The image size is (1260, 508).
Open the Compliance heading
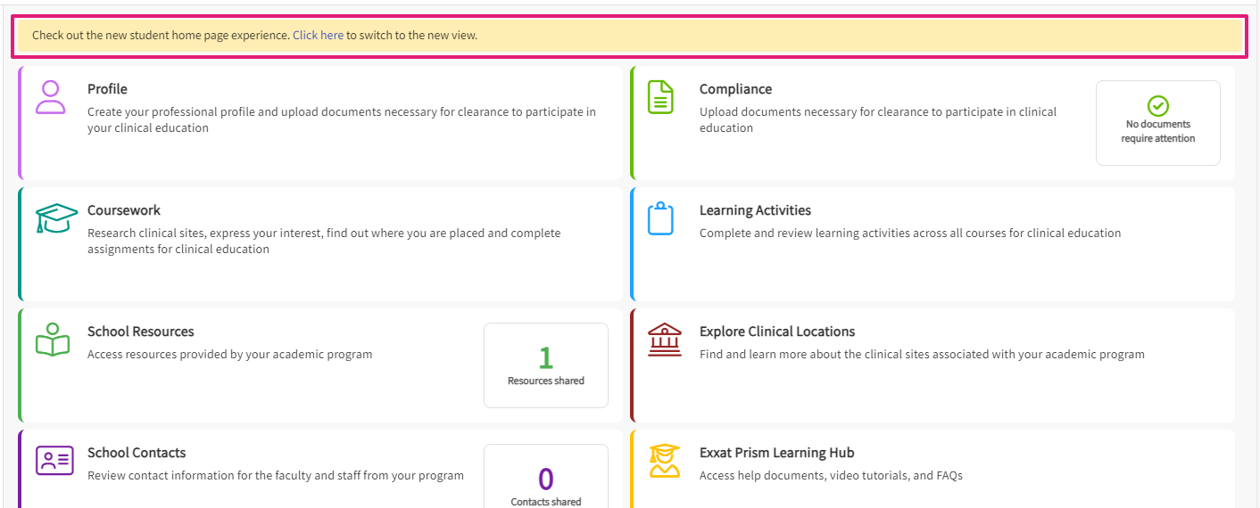[735, 89]
